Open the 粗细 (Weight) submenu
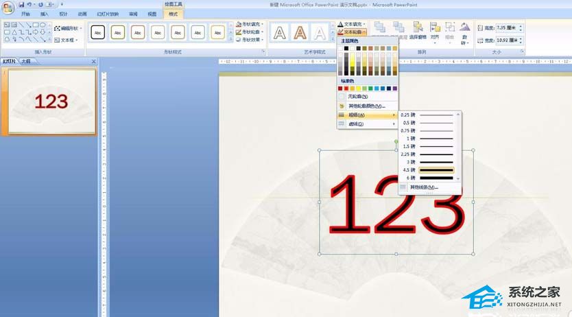Image resolution: width=572 pixels, height=317 pixels. coord(368,115)
